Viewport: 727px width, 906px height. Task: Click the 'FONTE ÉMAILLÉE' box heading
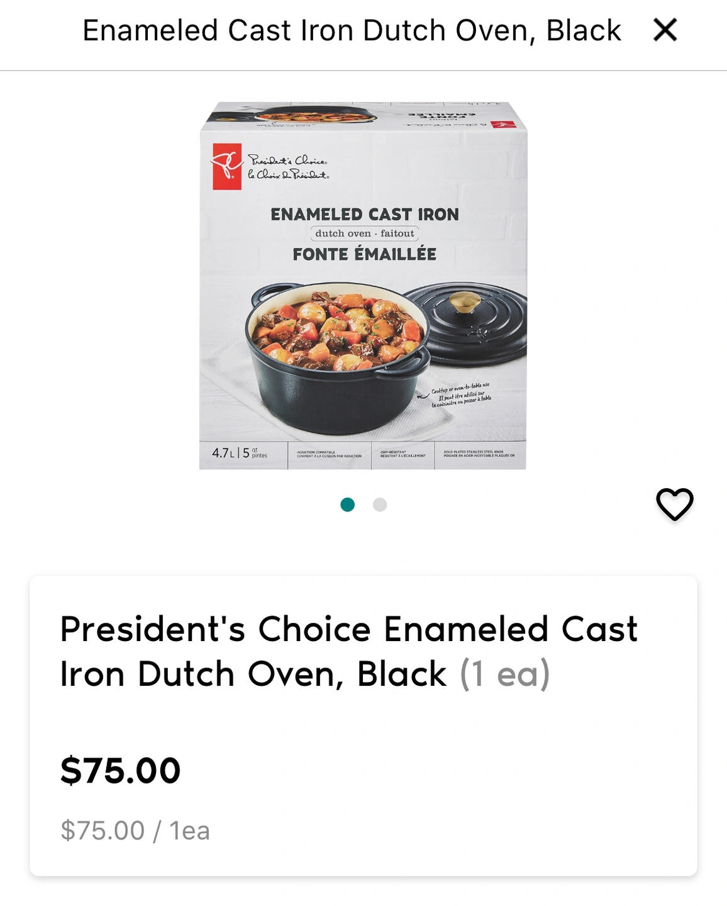coord(364,254)
